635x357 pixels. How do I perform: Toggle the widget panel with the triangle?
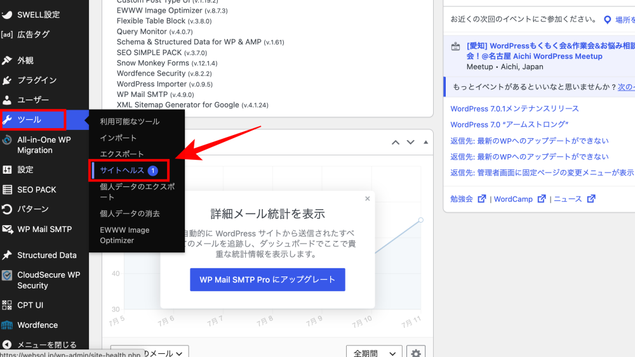click(425, 142)
